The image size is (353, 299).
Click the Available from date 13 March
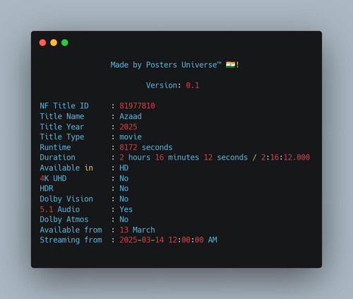point(138,230)
